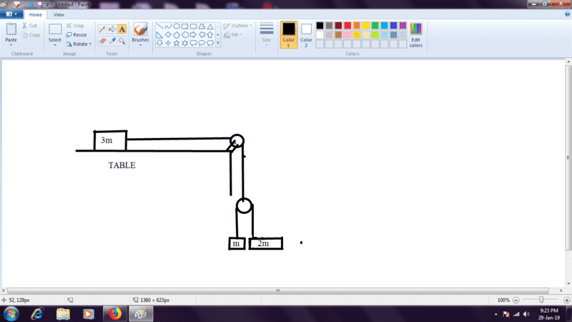The width and height of the screenshot is (572, 322).
Task: Open the Paste options dropdown arrow
Action: [x=11, y=43]
